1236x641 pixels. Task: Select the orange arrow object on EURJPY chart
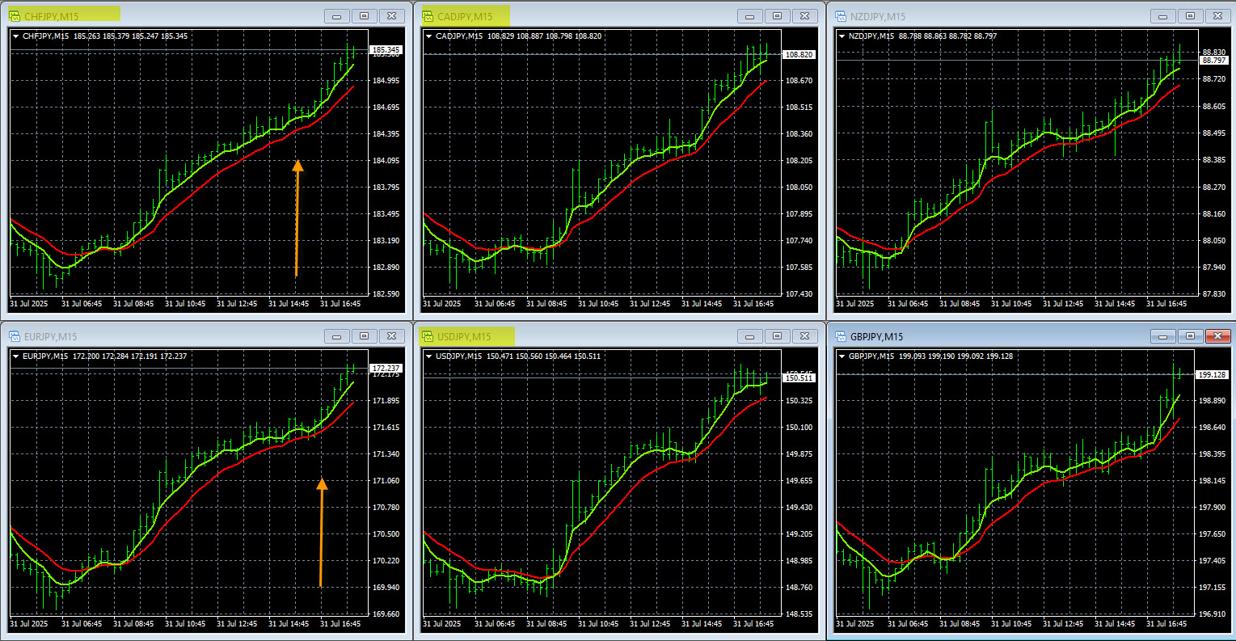tap(322, 529)
